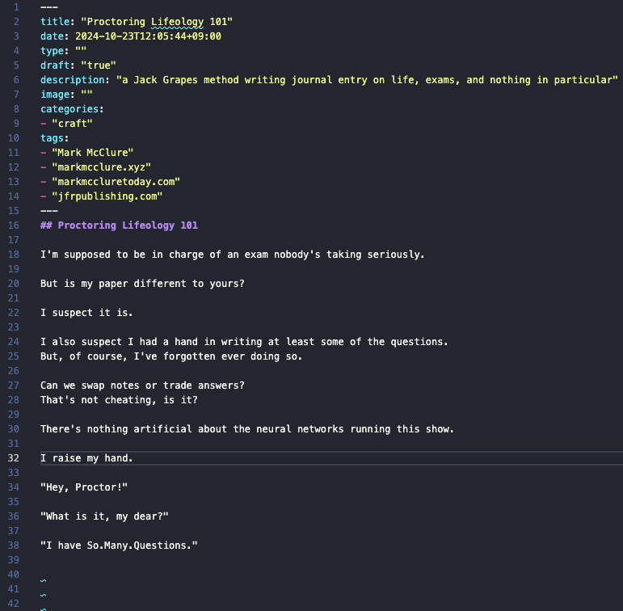The image size is (623, 611).
Task: Click the "Mark McClure" tag entry
Action: (93, 153)
